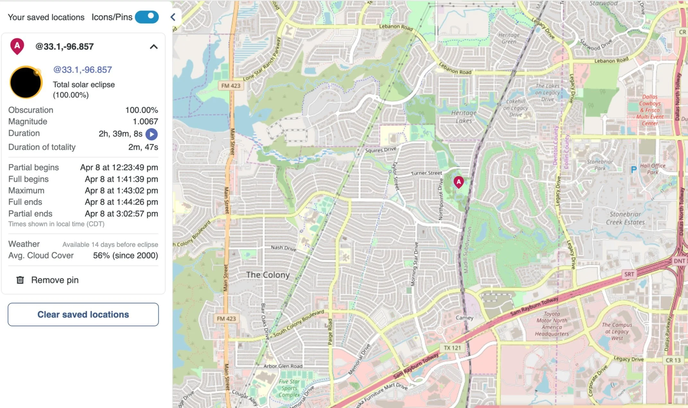Play the eclipse duration animation

tap(152, 134)
